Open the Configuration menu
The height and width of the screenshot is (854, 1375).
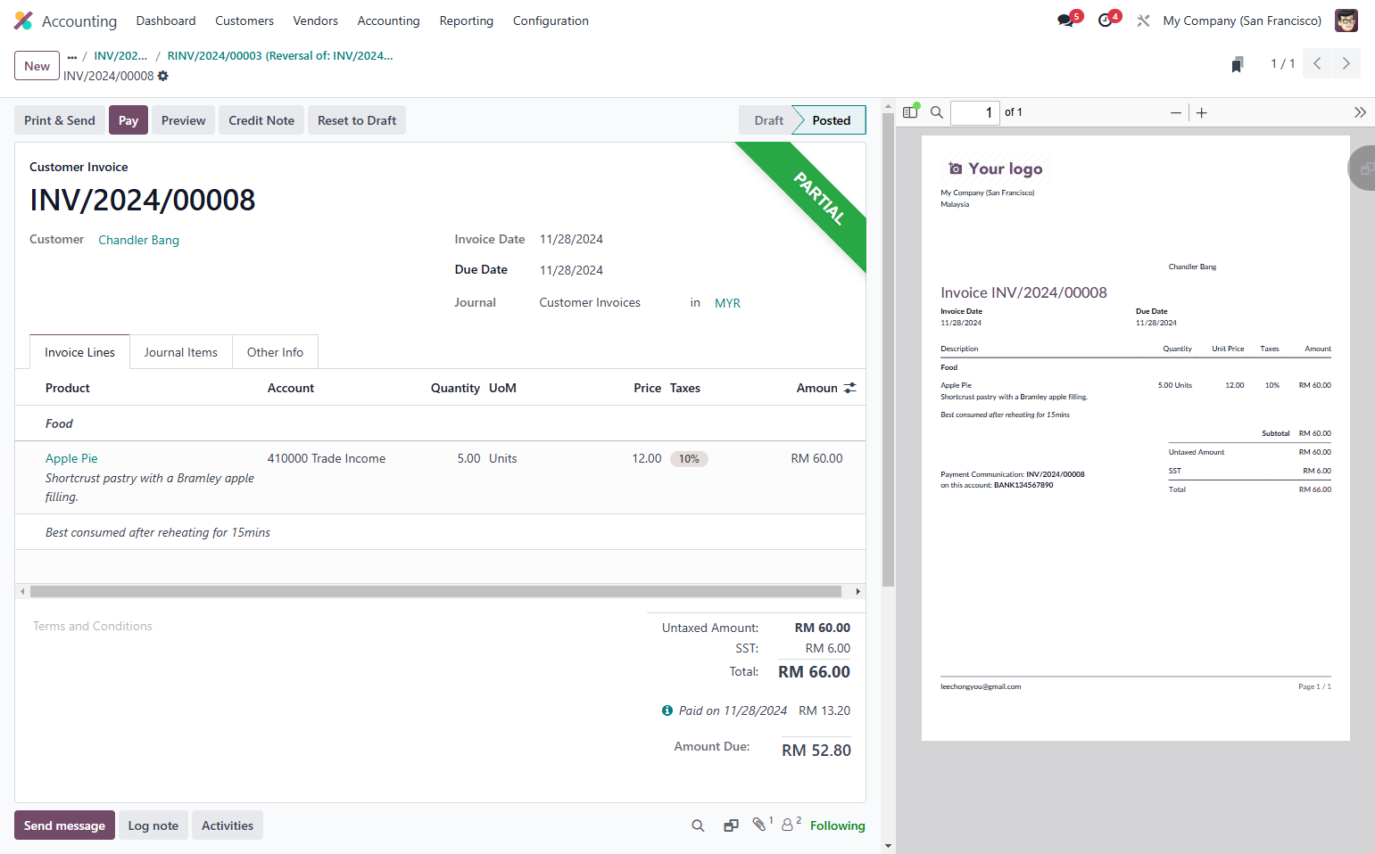pos(551,21)
